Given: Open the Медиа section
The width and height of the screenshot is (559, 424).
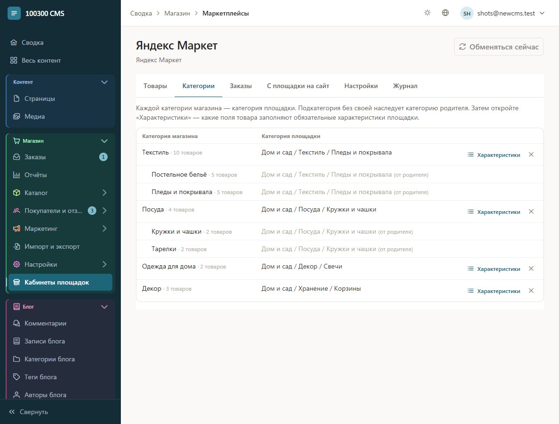Looking at the screenshot, I should (60, 116).
